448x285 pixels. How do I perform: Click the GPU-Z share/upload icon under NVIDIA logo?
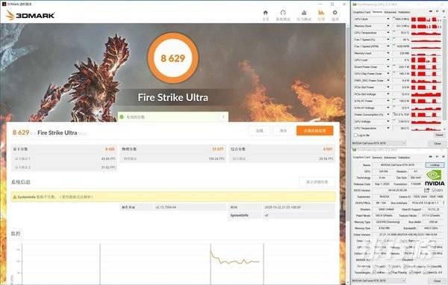(x=427, y=190)
